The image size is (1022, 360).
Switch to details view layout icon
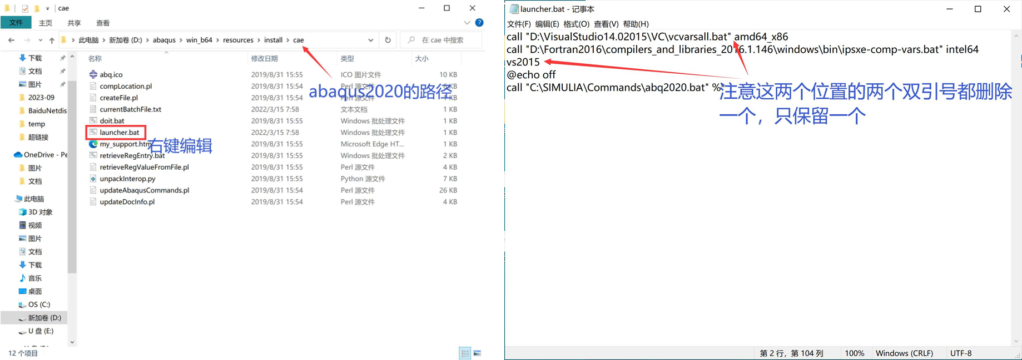[x=465, y=353]
